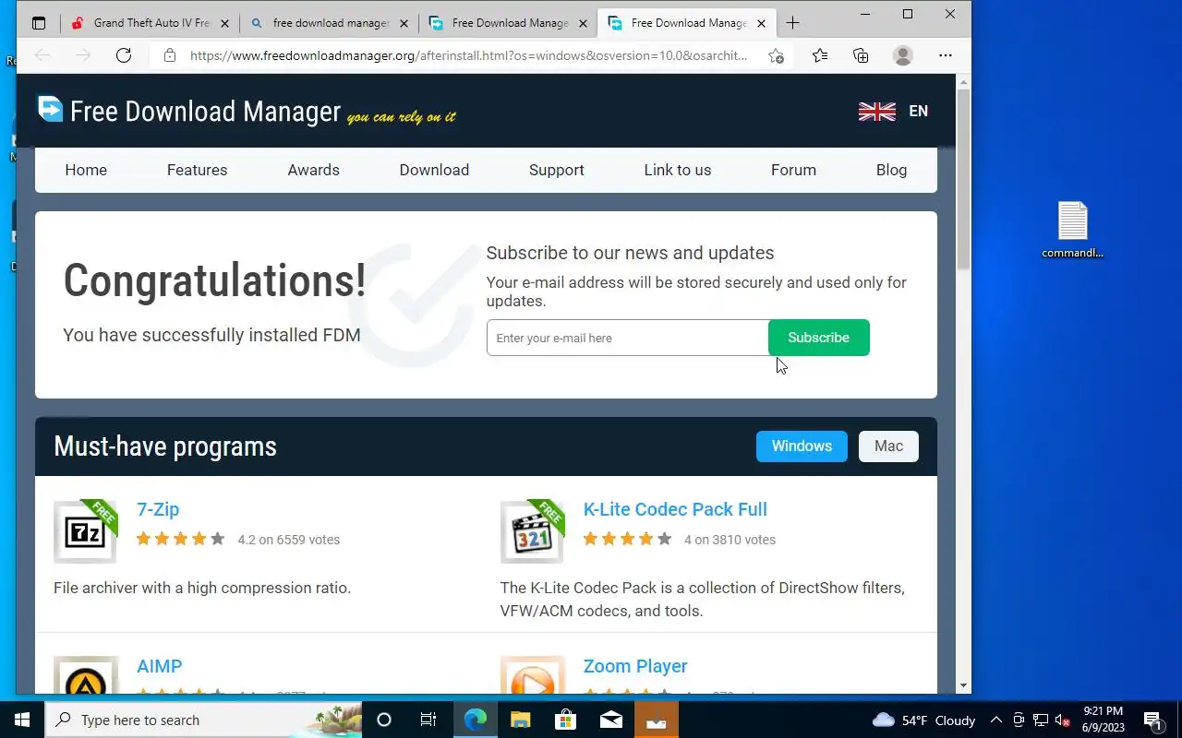This screenshot has width=1182, height=738.
Task: Open the Awards menu item
Action: coord(313,170)
